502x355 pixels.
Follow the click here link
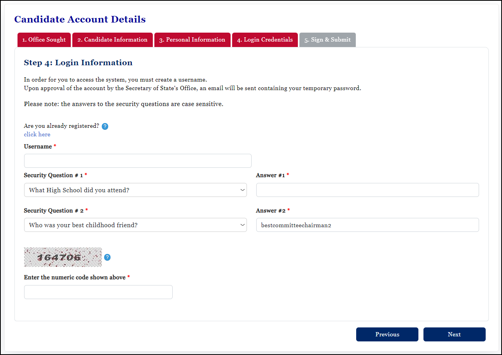pos(37,134)
